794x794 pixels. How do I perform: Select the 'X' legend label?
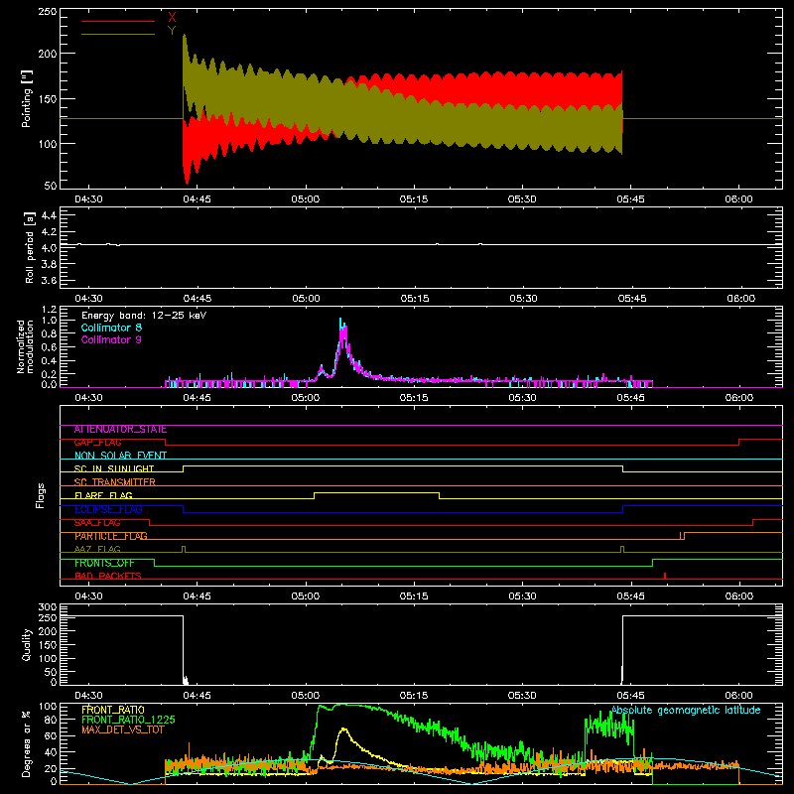(x=172, y=18)
